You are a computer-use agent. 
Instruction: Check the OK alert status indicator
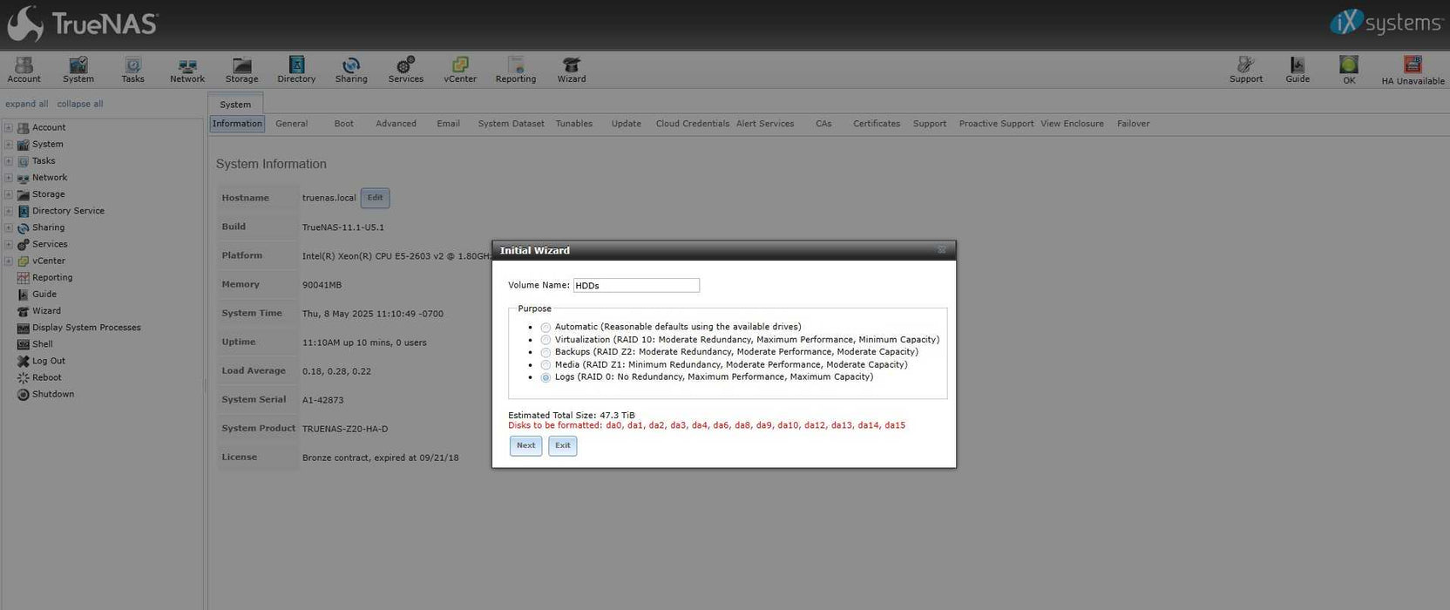[x=1349, y=71]
